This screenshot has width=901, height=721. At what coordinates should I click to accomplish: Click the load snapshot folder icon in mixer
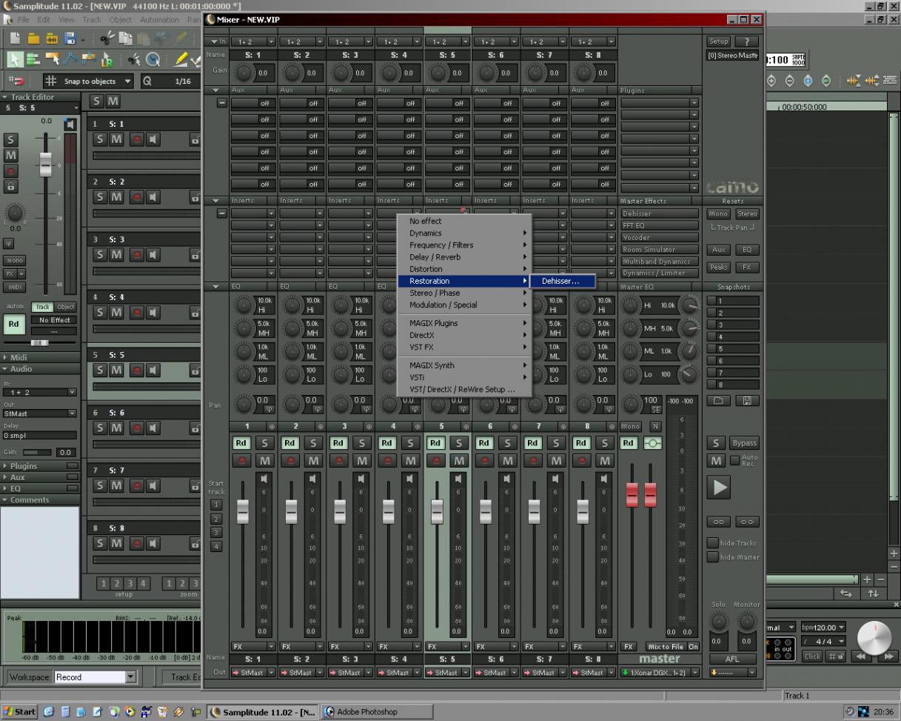click(718, 400)
